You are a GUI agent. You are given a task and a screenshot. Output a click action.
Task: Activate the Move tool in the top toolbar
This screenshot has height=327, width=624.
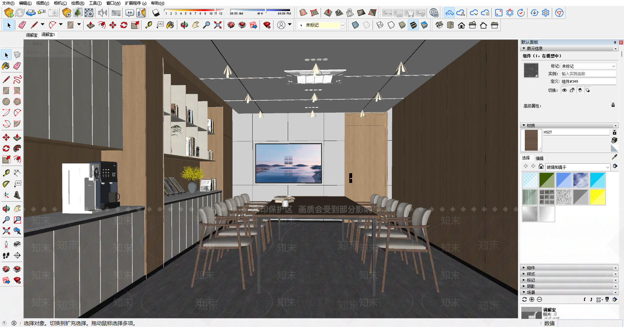[x=113, y=25]
